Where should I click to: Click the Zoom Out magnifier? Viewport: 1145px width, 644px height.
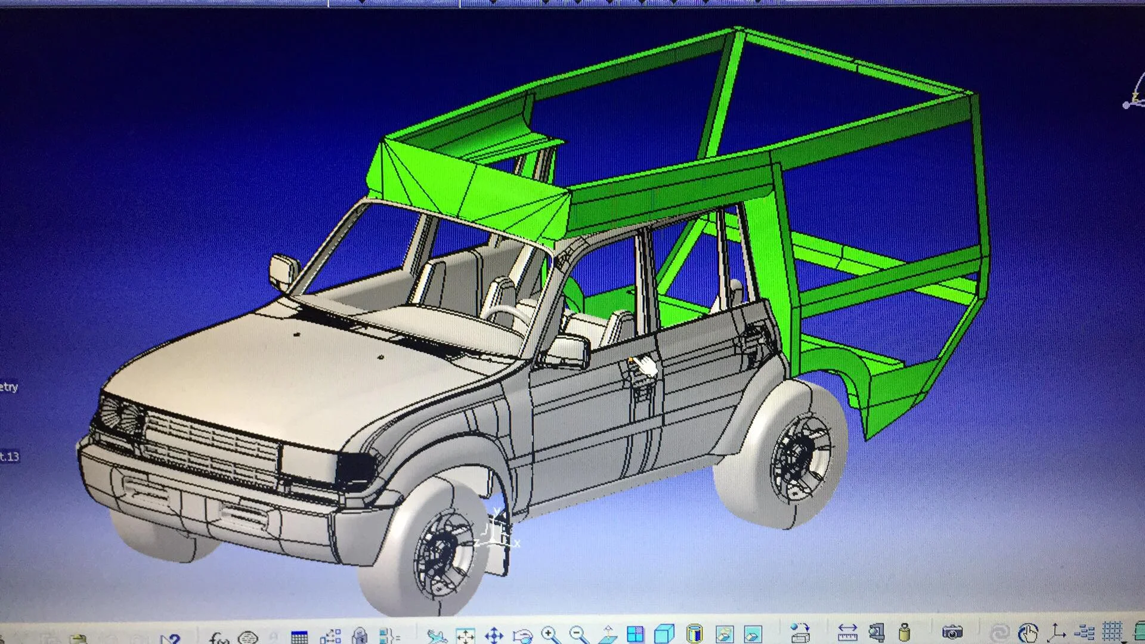coord(578,634)
